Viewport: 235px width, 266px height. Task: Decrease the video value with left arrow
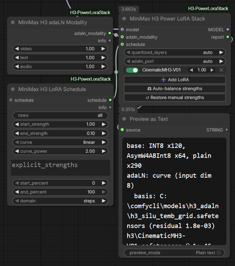coord(17,49)
